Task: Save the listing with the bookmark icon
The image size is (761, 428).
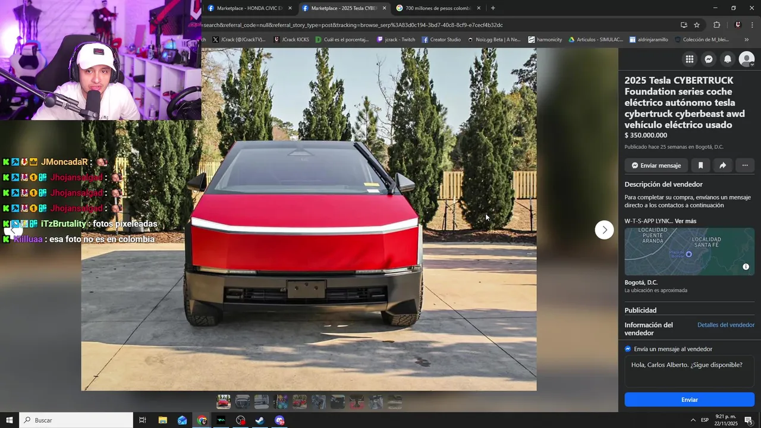Action: 700,165
